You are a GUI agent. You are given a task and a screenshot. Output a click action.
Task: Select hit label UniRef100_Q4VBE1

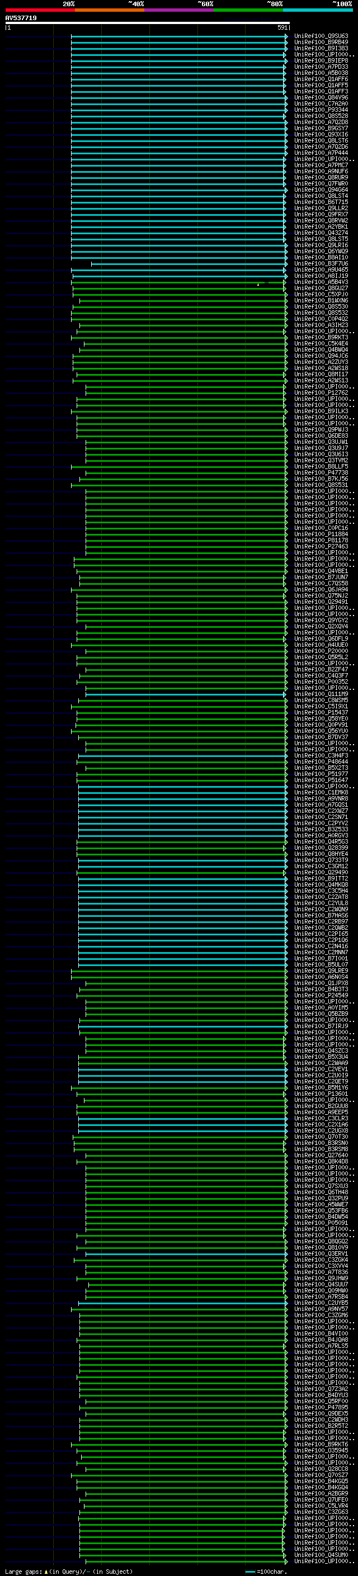tap(321, 571)
